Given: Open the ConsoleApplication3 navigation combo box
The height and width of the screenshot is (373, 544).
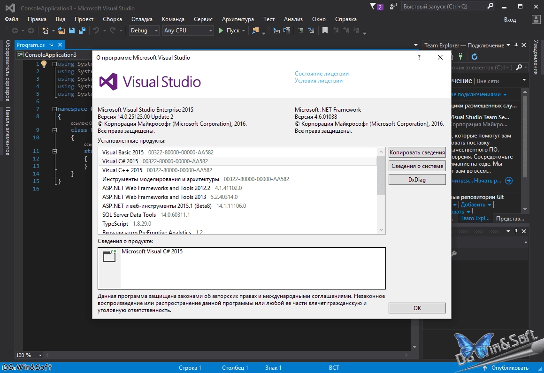Looking at the screenshot, I should (x=54, y=55).
